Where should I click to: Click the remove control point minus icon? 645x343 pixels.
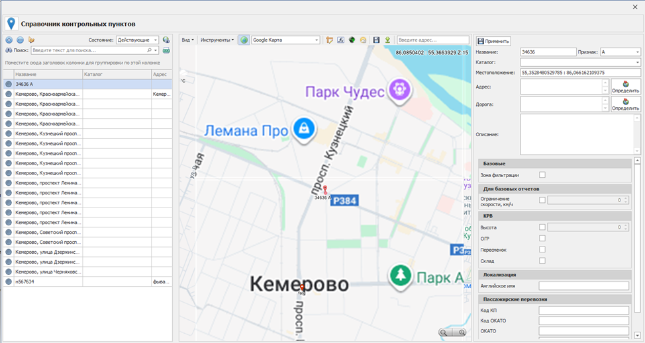pos(20,40)
